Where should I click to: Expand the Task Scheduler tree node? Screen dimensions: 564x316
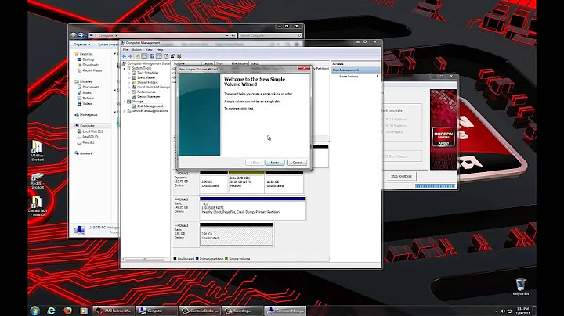pyautogui.click(x=129, y=73)
